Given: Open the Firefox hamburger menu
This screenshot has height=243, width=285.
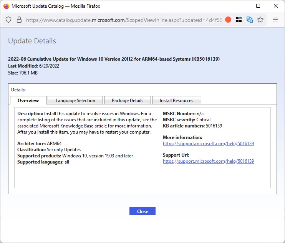Looking at the screenshot, I should (x=275, y=20).
